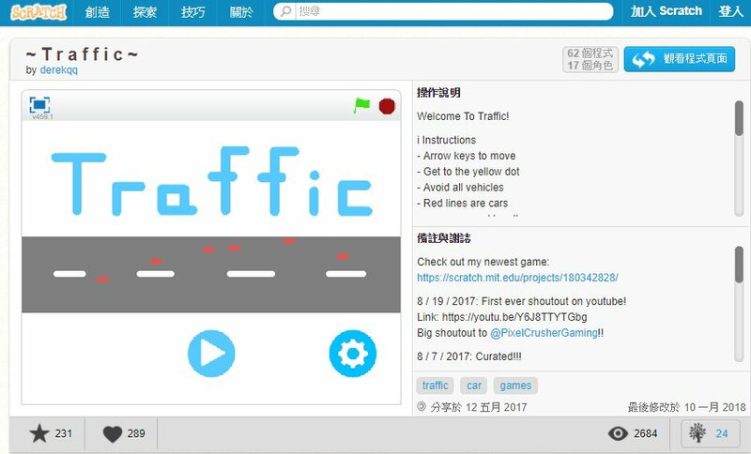Click the Scratch logo

[x=38, y=12]
